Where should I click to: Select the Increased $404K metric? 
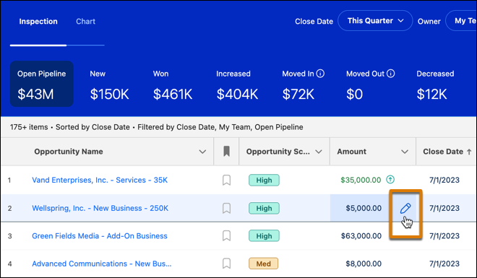pos(237,86)
